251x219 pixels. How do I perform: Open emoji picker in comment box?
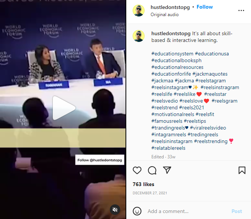click(137, 211)
